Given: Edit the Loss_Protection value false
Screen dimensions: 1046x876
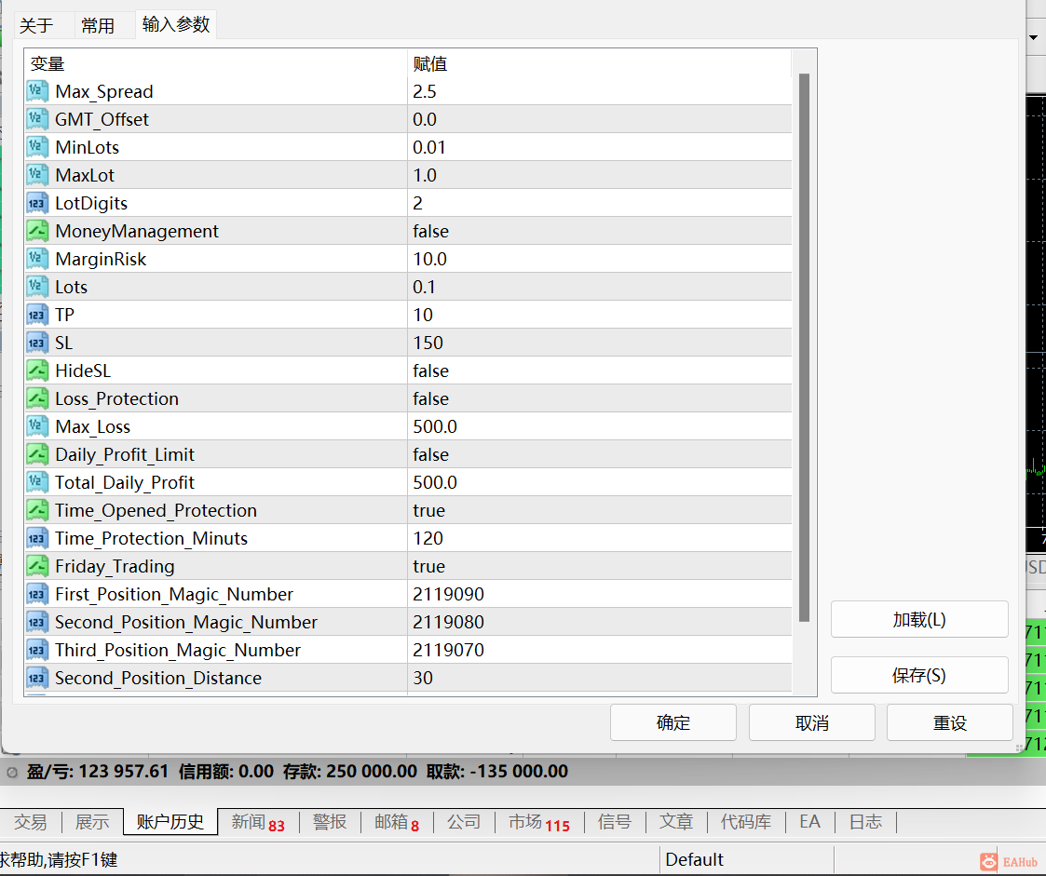Looking at the screenshot, I should click(600, 398).
